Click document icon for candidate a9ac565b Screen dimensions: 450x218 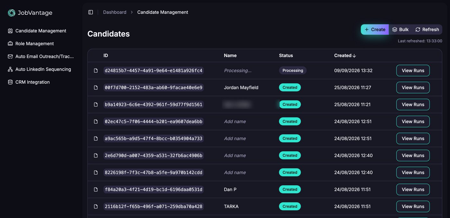(96, 138)
